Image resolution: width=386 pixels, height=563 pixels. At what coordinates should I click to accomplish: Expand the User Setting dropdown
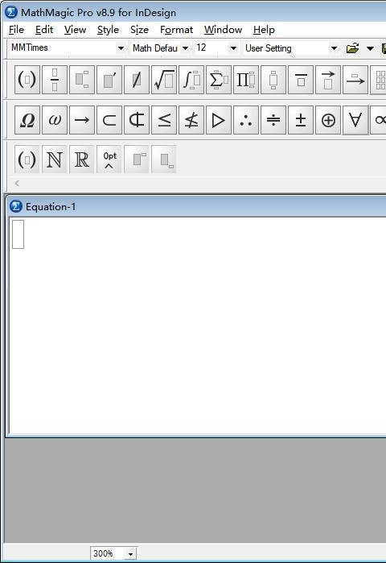[x=334, y=48]
